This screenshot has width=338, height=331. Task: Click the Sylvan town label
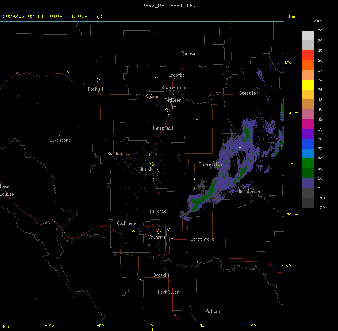point(153,96)
